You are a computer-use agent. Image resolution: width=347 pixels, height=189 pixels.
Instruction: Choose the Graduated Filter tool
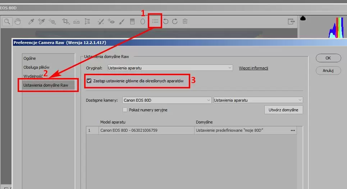[x=132, y=21]
